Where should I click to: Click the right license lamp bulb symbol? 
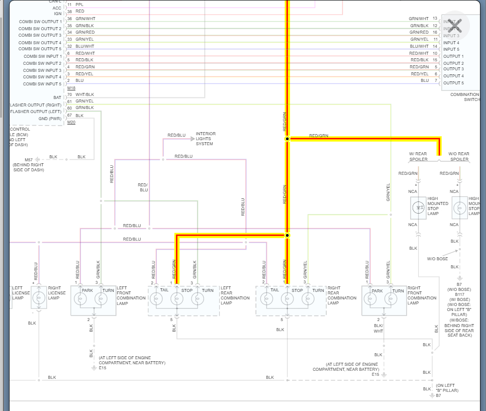(x=39, y=298)
